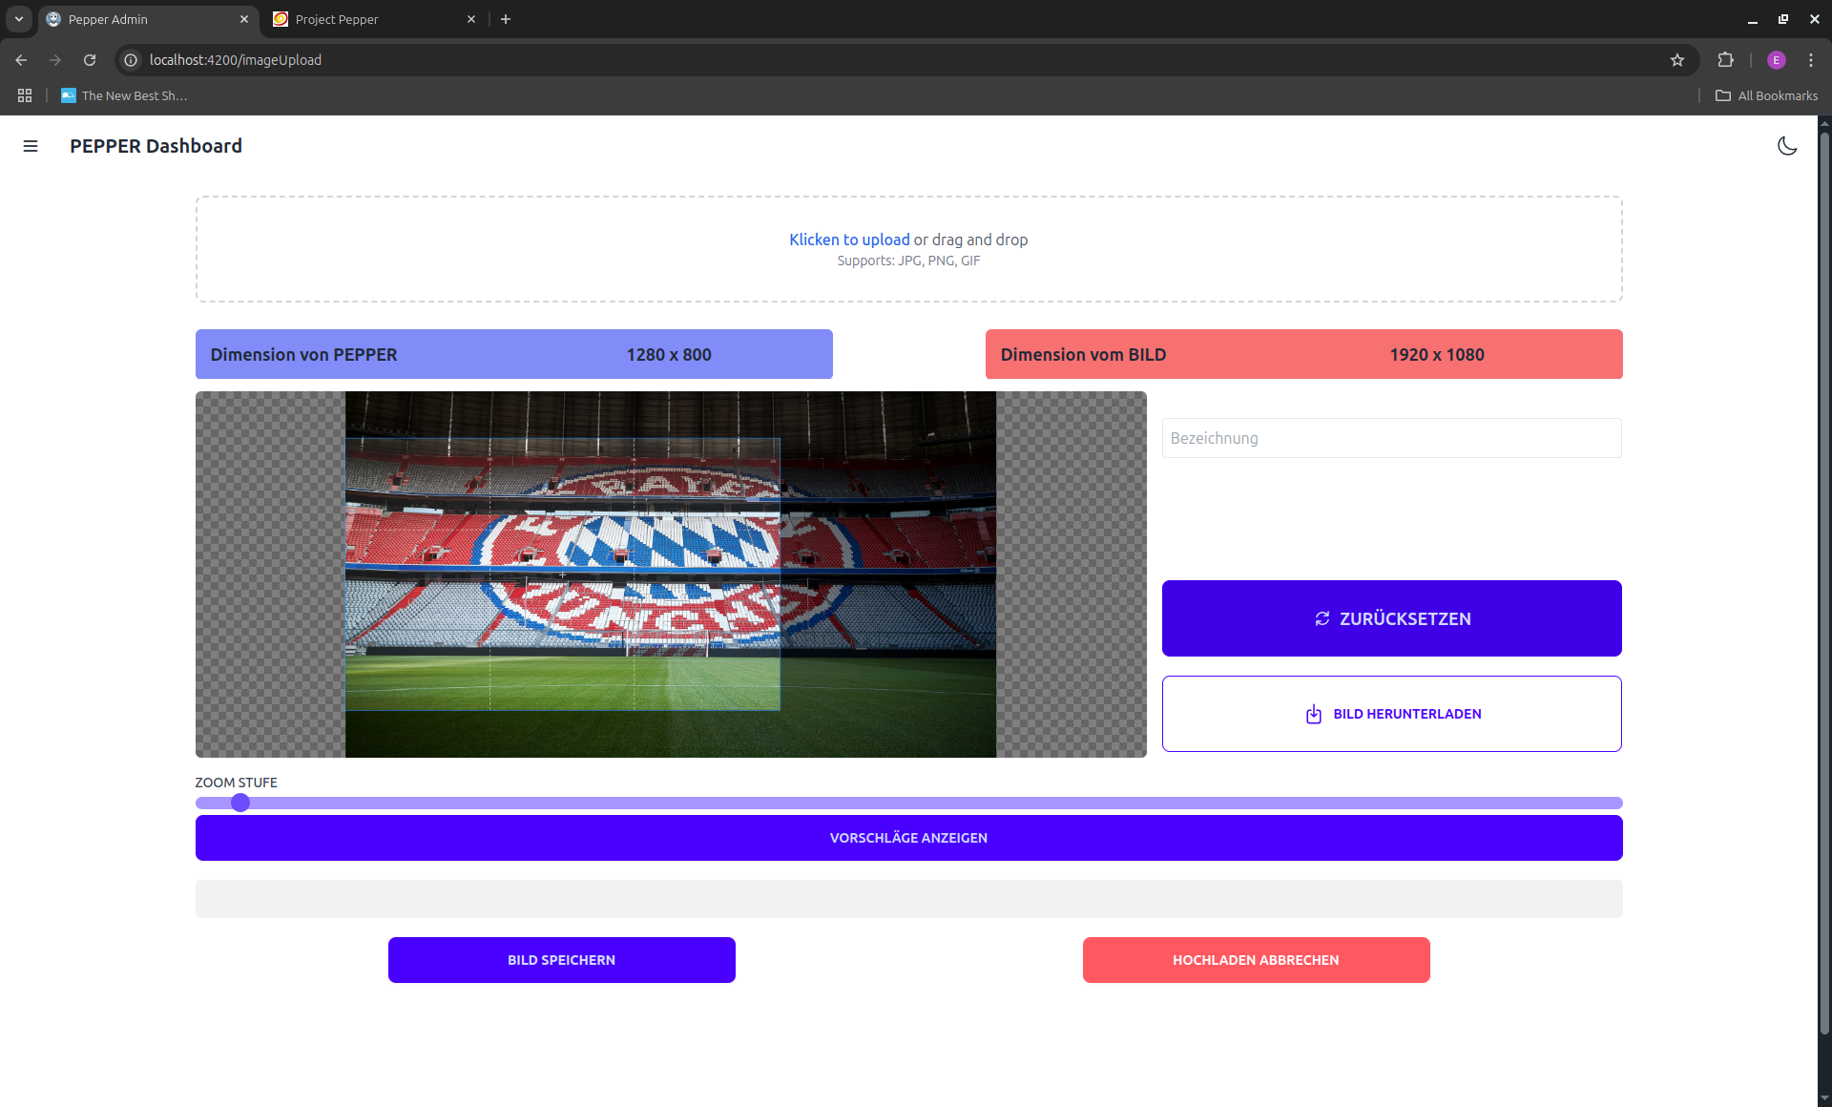Click the Dimension vom BILD banner

click(x=1303, y=354)
